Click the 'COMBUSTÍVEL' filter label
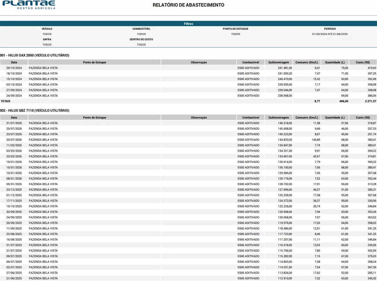The image size is (377, 282). [x=141, y=29]
